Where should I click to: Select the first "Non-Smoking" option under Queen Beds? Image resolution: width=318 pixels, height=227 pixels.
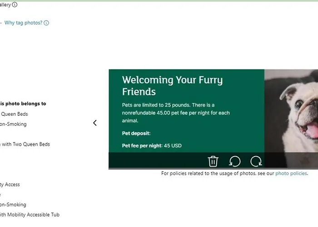pos(13,124)
